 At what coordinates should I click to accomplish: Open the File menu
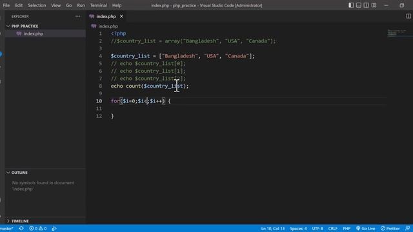coord(6,5)
